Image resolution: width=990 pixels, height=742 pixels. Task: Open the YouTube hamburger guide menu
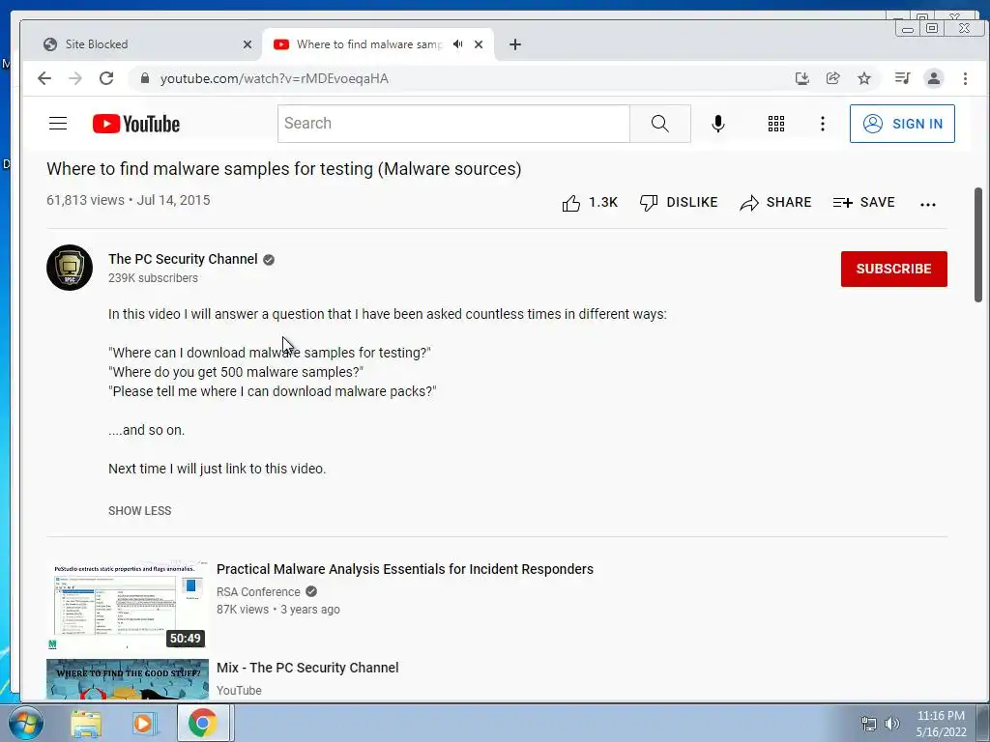[x=58, y=123]
